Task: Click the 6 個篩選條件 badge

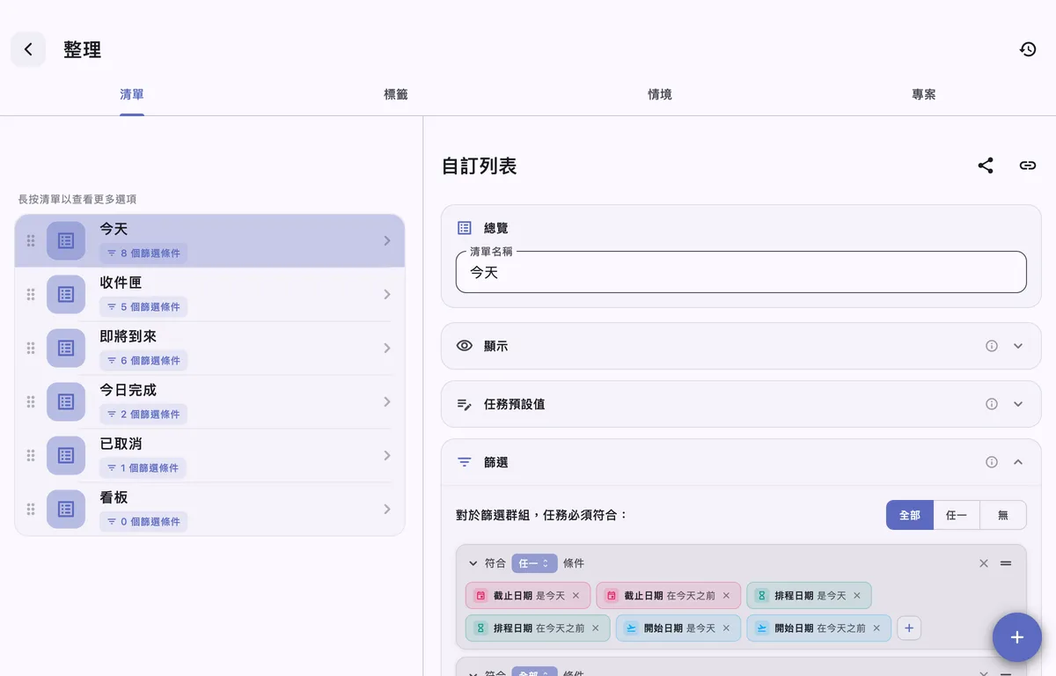Action: click(143, 361)
